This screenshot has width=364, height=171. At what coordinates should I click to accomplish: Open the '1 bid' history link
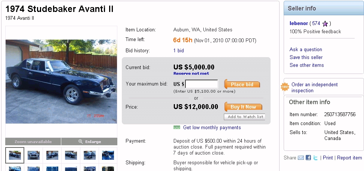tap(178, 50)
